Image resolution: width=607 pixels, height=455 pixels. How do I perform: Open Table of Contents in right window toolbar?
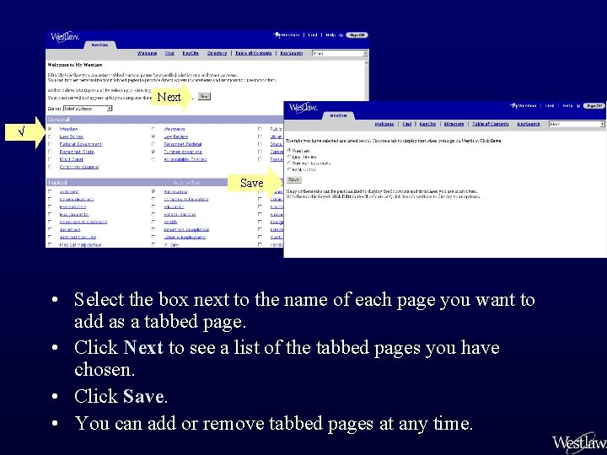[x=491, y=124]
